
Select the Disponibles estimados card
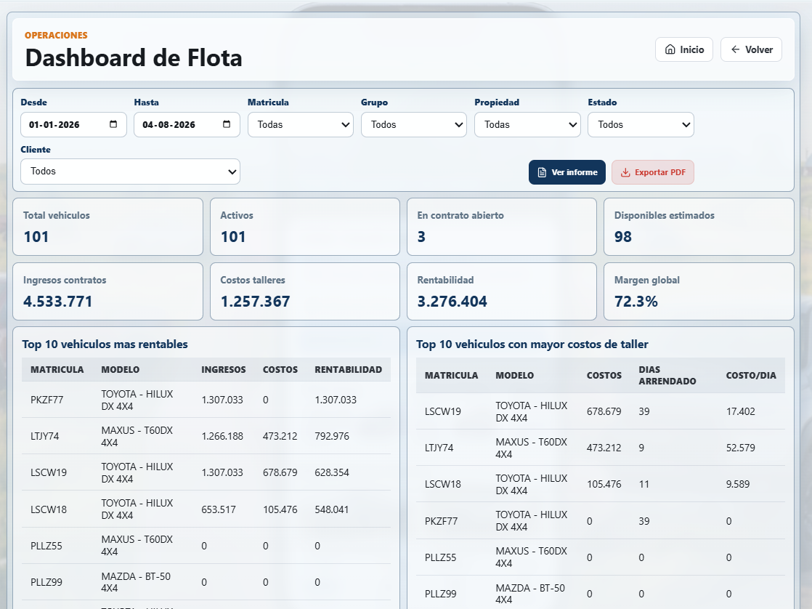[699, 227]
